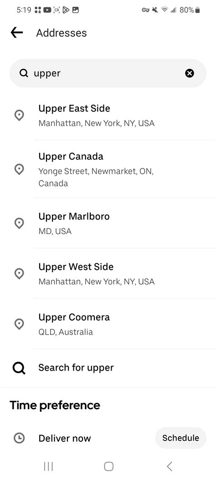Choose Upper Coomera, QLD Australia
216x480 pixels.
click(x=108, y=324)
